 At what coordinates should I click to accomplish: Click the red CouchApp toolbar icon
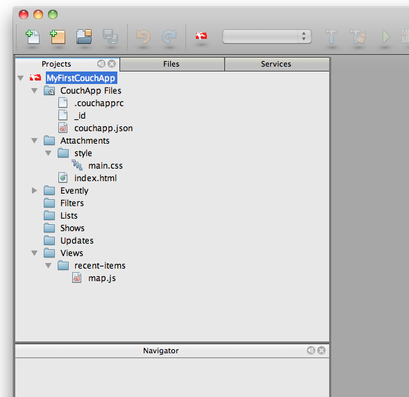click(201, 35)
